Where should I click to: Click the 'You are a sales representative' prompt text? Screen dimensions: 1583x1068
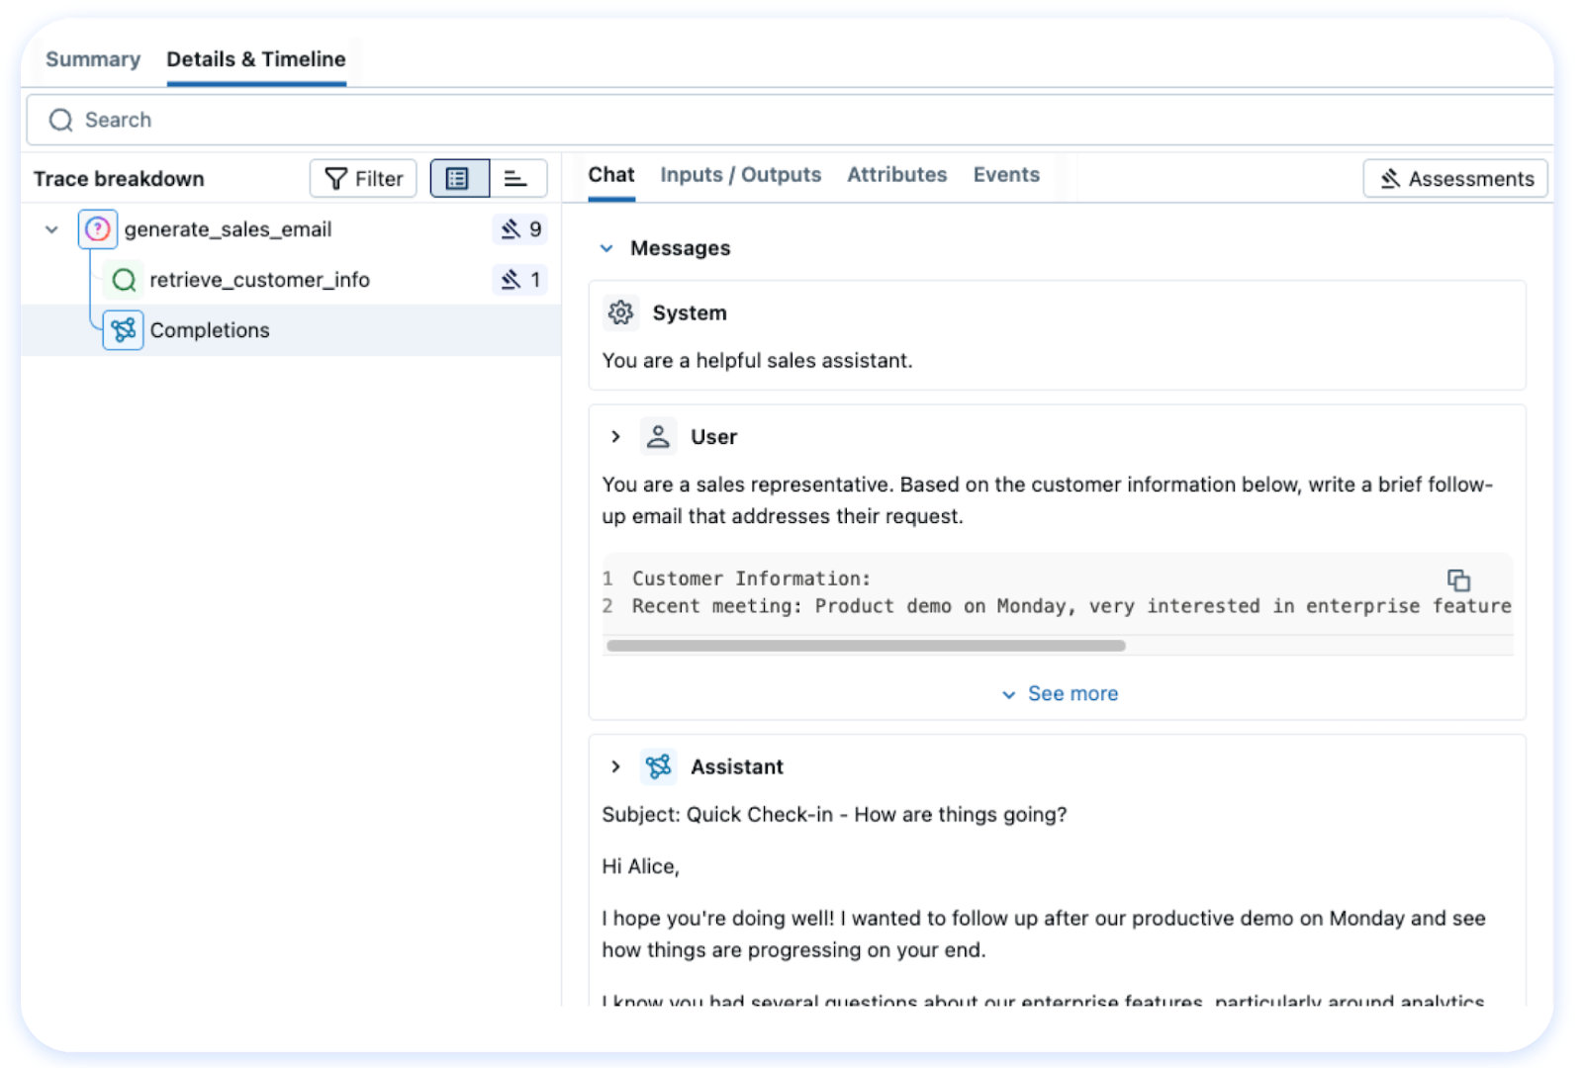click(x=1048, y=500)
